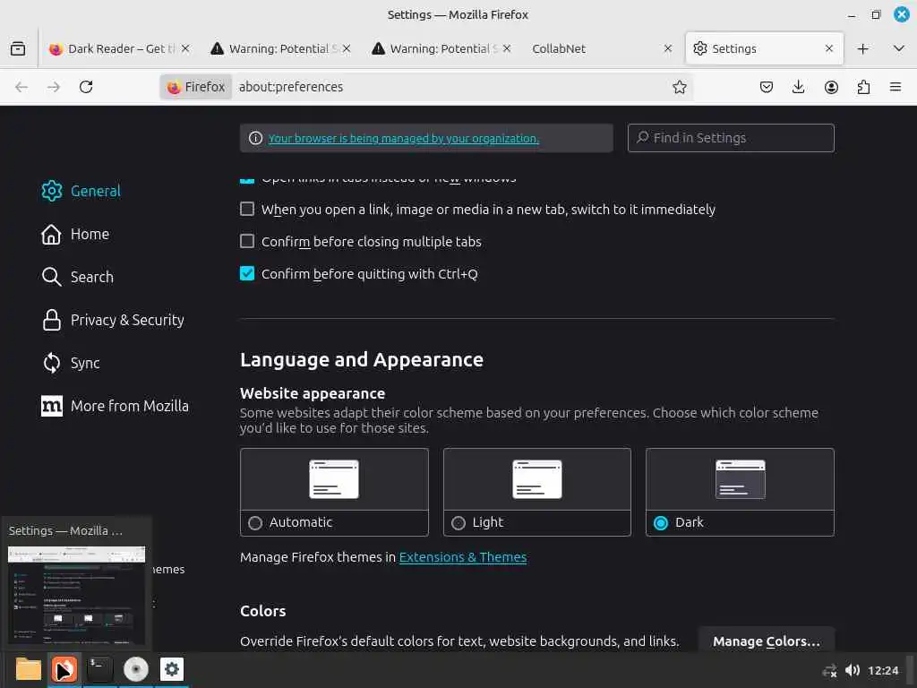Open the Search settings category
Viewport: 917px width, 688px height.
pyautogui.click(x=77, y=277)
